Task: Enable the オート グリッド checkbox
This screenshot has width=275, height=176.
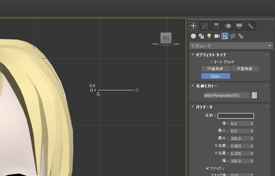Action: pyautogui.click(x=211, y=62)
